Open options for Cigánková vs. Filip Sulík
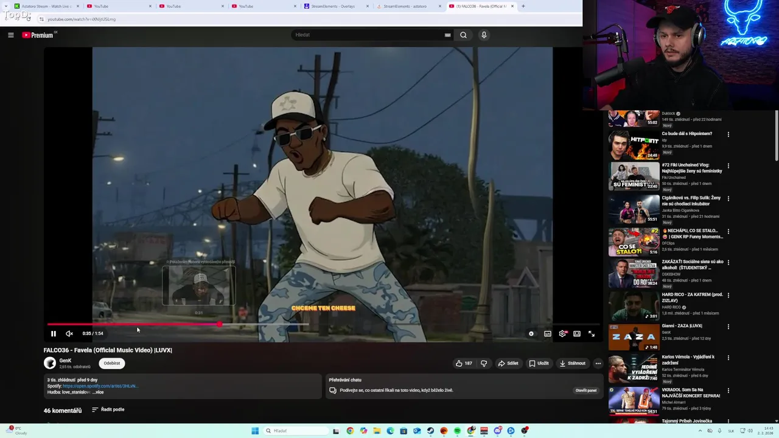The height and width of the screenshot is (438, 779). [x=728, y=198]
